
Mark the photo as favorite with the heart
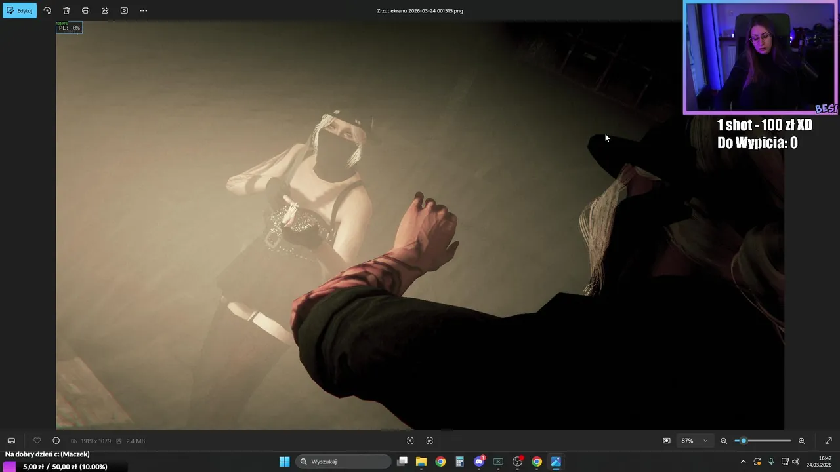[37, 441]
